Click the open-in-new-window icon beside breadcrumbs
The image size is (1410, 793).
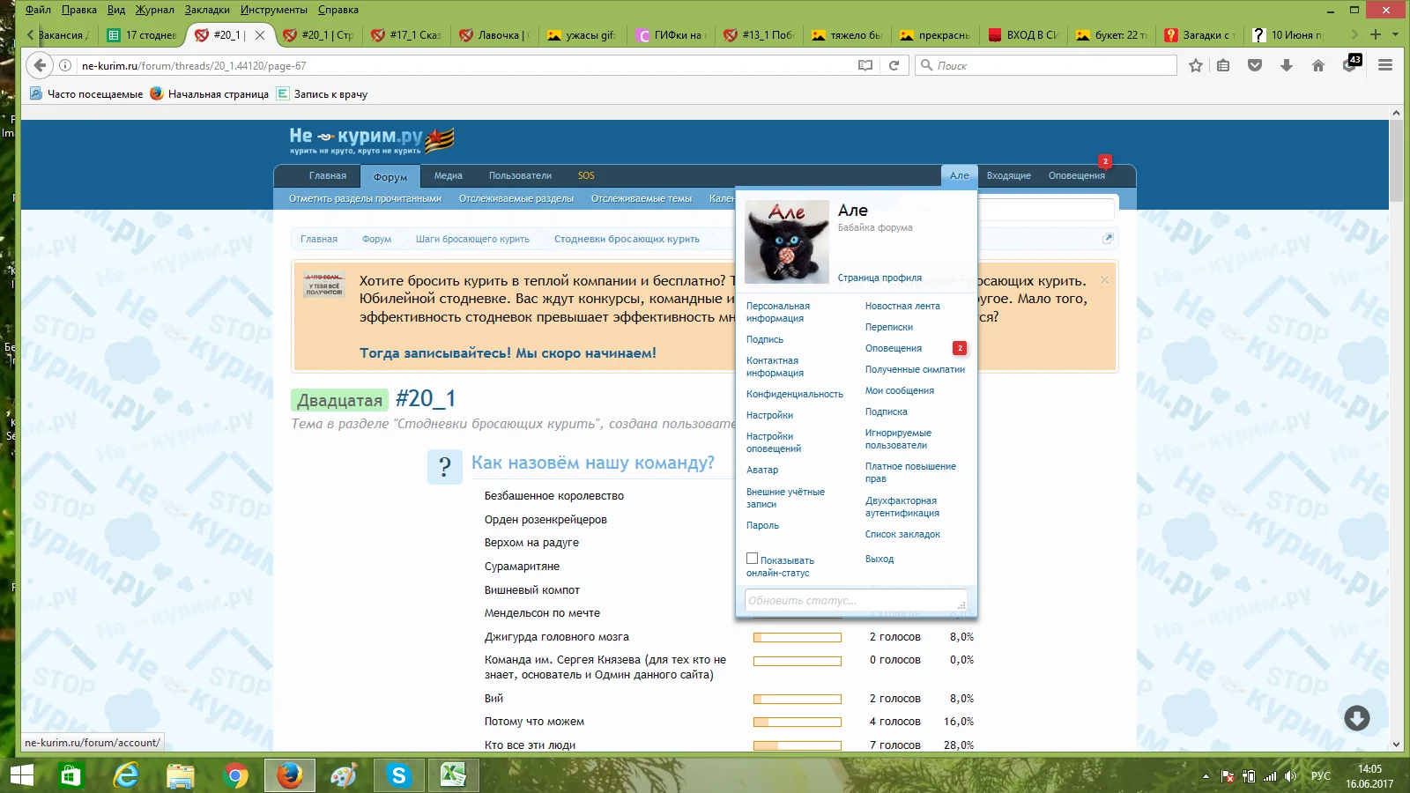pyautogui.click(x=1108, y=238)
